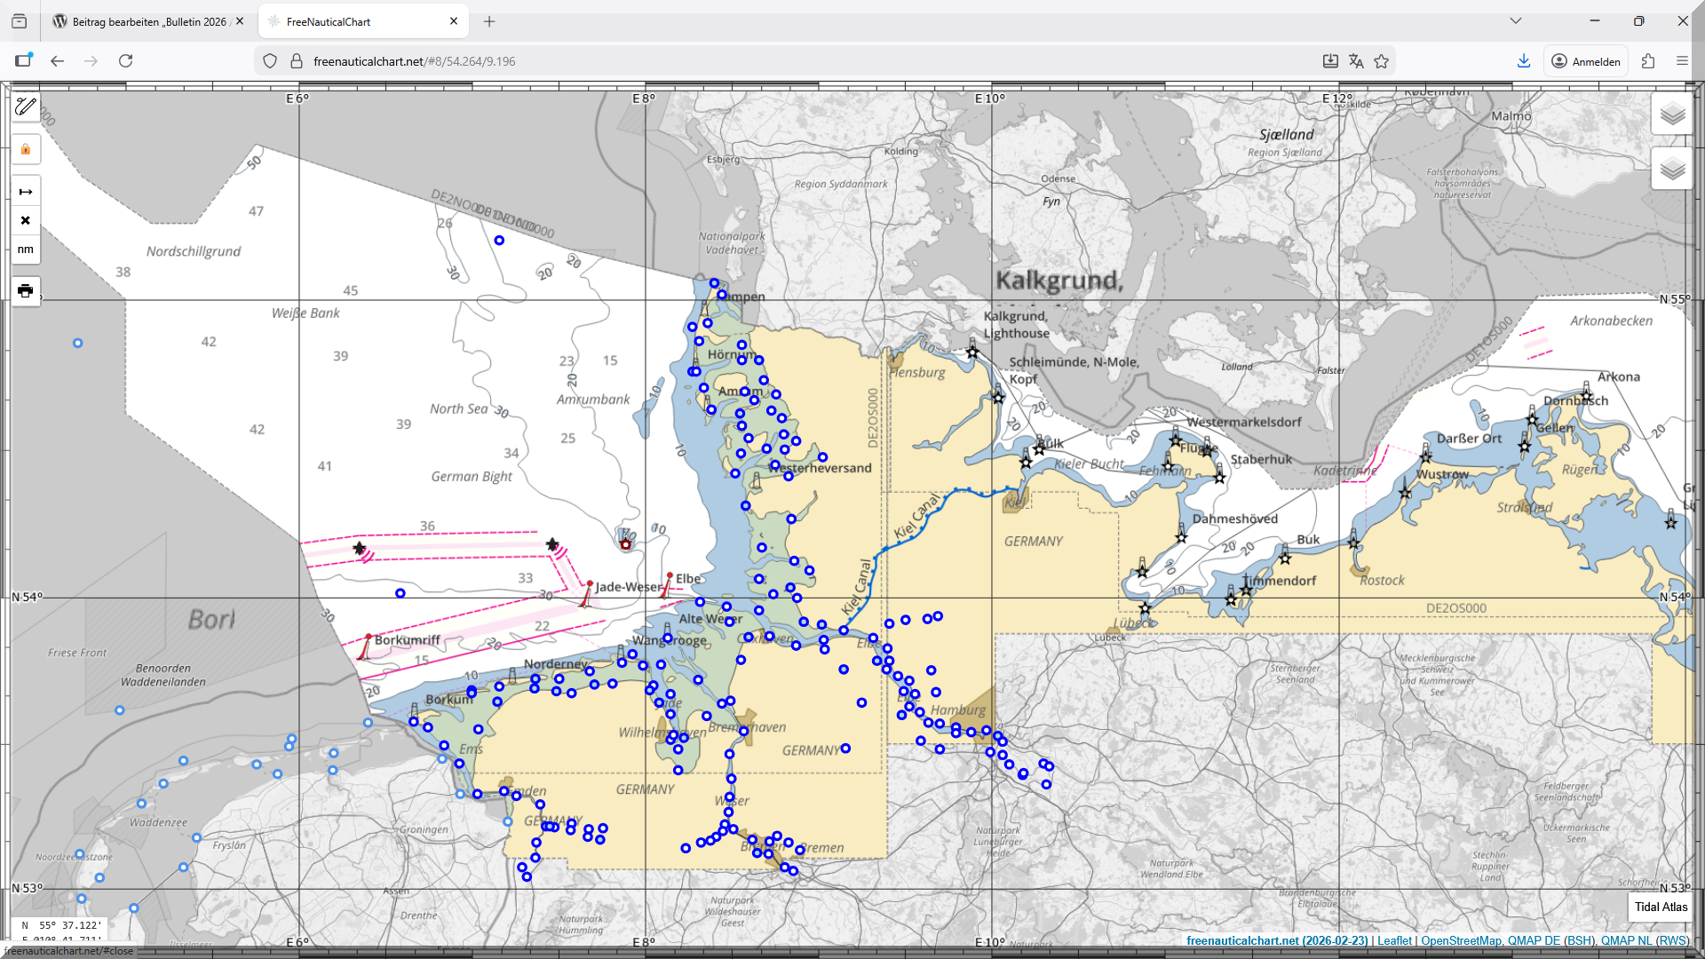
Task: Open the Leaflet attribution link
Action: pos(1394,941)
